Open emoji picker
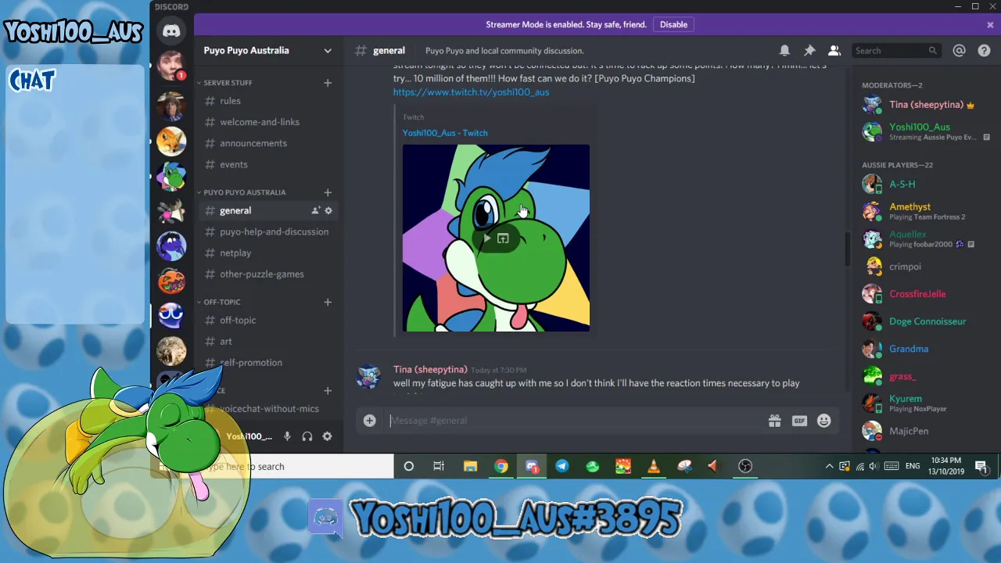Image resolution: width=1001 pixels, height=563 pixels. pyautogui.click(x=823, y=421)
